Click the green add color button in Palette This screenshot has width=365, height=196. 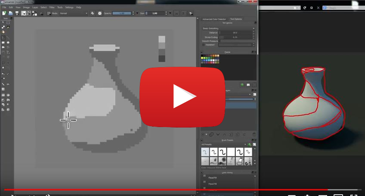pos(242,85)
